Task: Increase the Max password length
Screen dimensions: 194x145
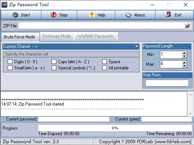Action: coord(184,62)
